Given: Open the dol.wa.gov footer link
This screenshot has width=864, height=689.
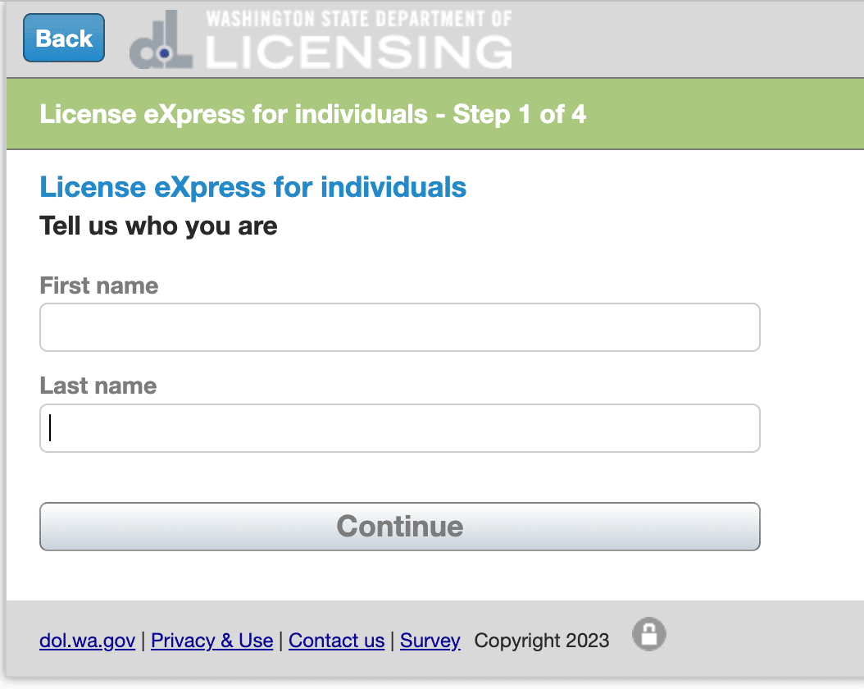Looking at the screenshot, I should pyautogui.click(x=87, y=641).
